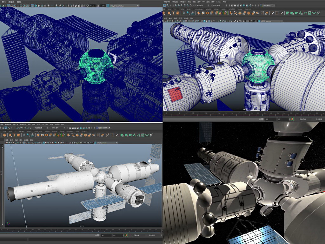
Task: Click 1.00 gamma field in green-wireframe viewport
Action: tap(103, 6)
